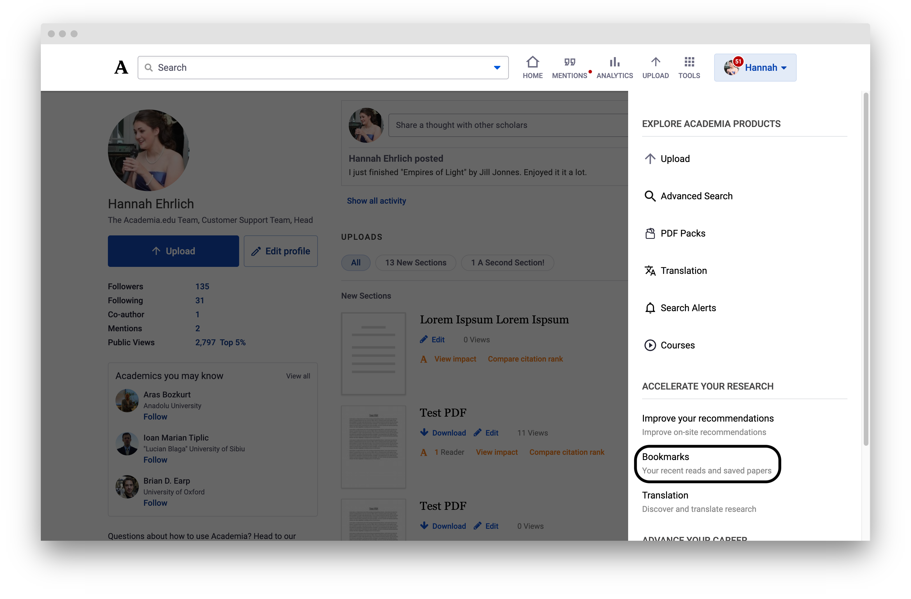Click Compare citation rank for Lorem Ispsum
Screen dimensions: 911x599
pos(525,359)
